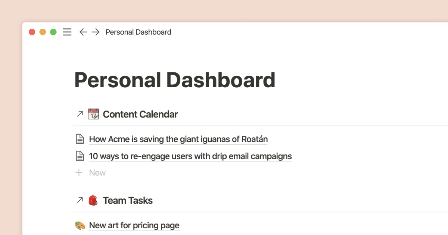This screenshot has width=448, height=235.
Task: Click the forward navigation arrow
Action: point(96,32)
